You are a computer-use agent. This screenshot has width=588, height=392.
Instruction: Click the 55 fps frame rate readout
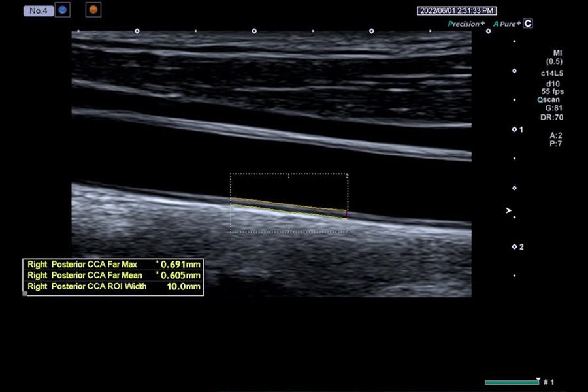coord(552,91)
